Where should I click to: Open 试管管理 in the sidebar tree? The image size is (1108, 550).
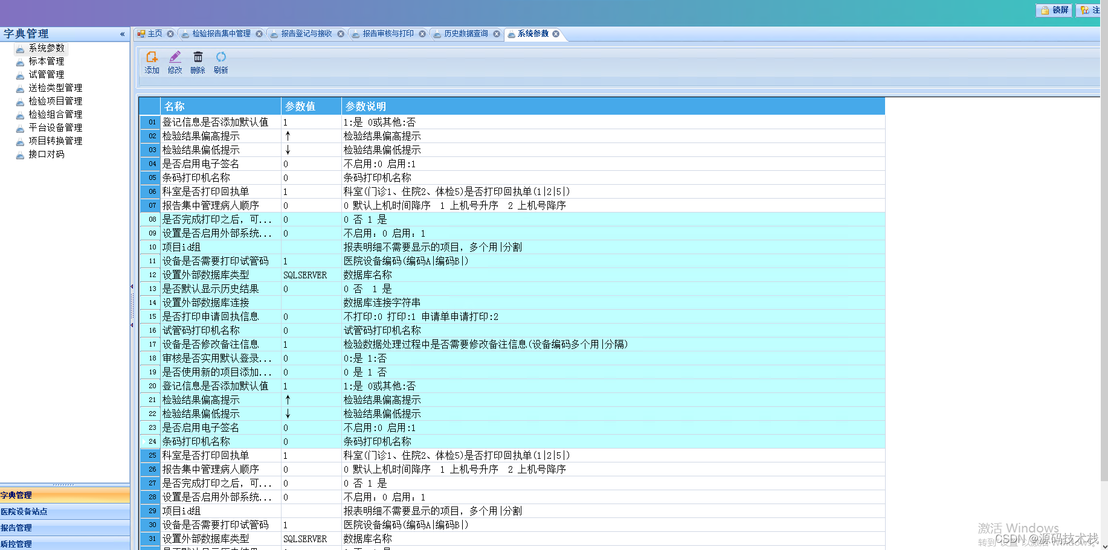(47, 74)
